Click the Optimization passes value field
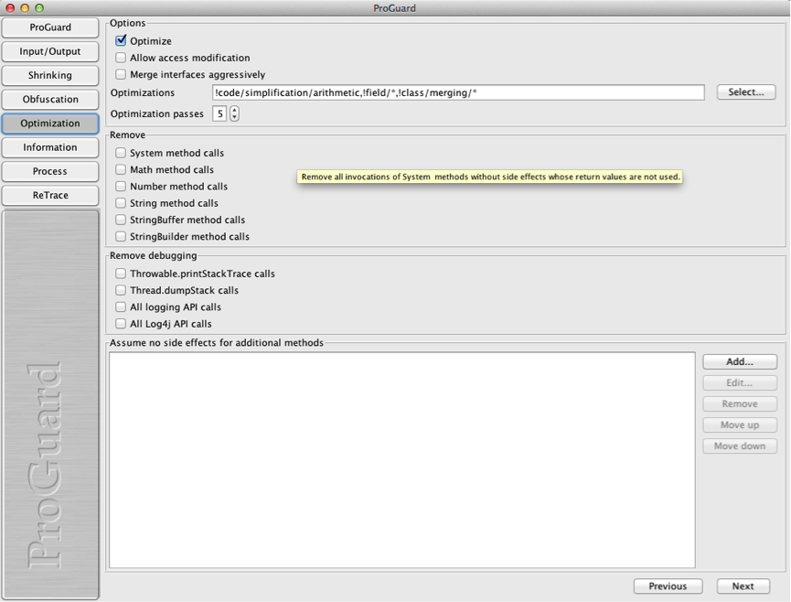Image resolution: width=791 pixels, height=602 pixels. [x=219, y=113]
